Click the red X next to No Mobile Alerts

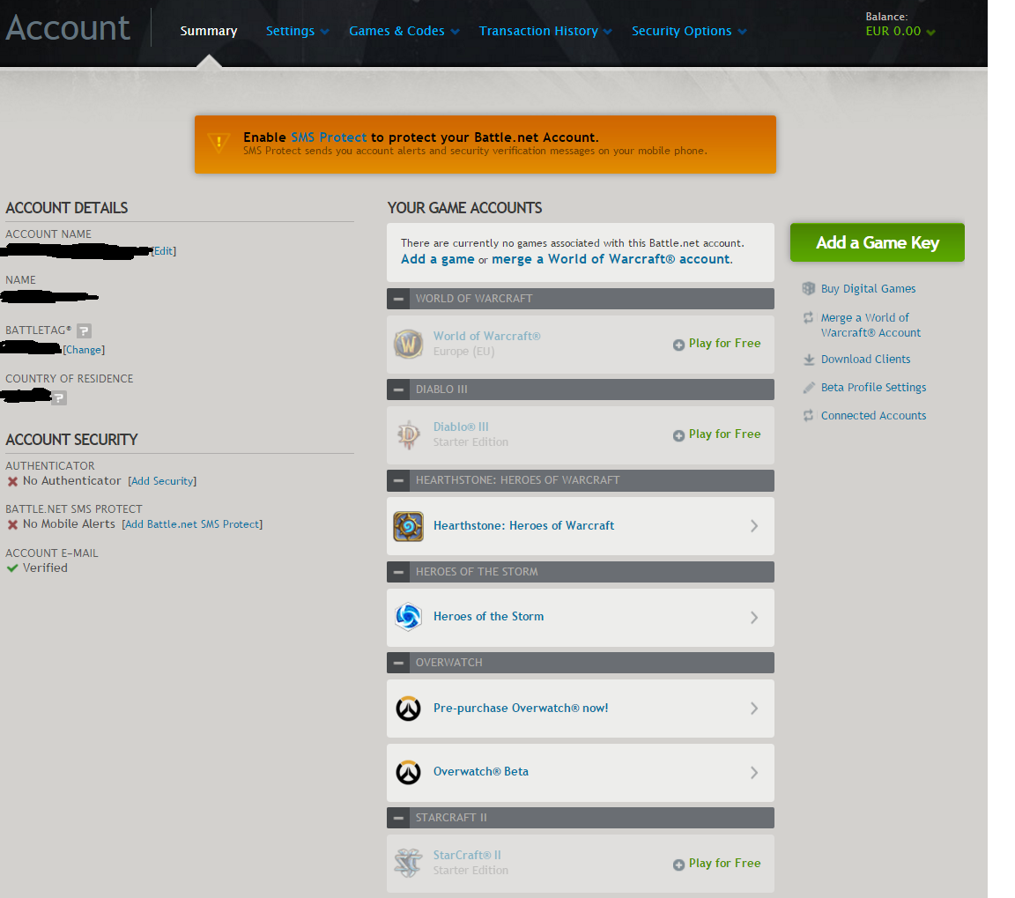[x=12, y=525]
